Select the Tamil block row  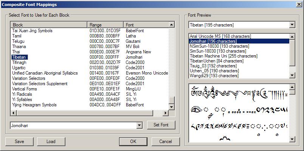[x=17, y=36]
